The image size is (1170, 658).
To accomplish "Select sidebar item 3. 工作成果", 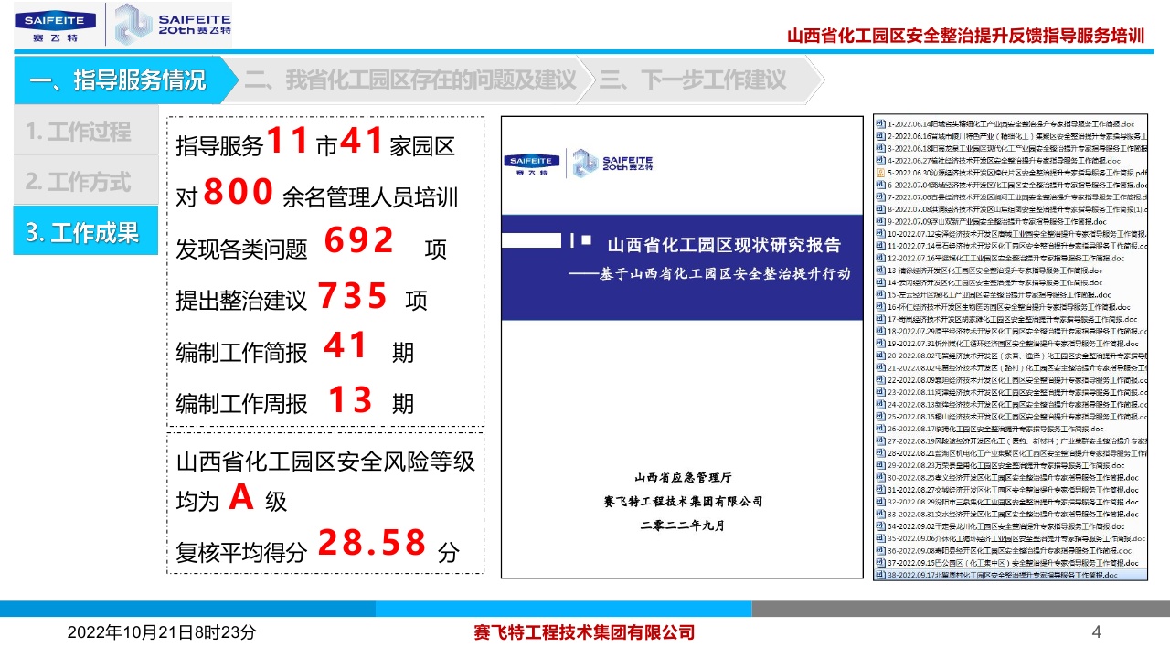I will coord(84,232).
